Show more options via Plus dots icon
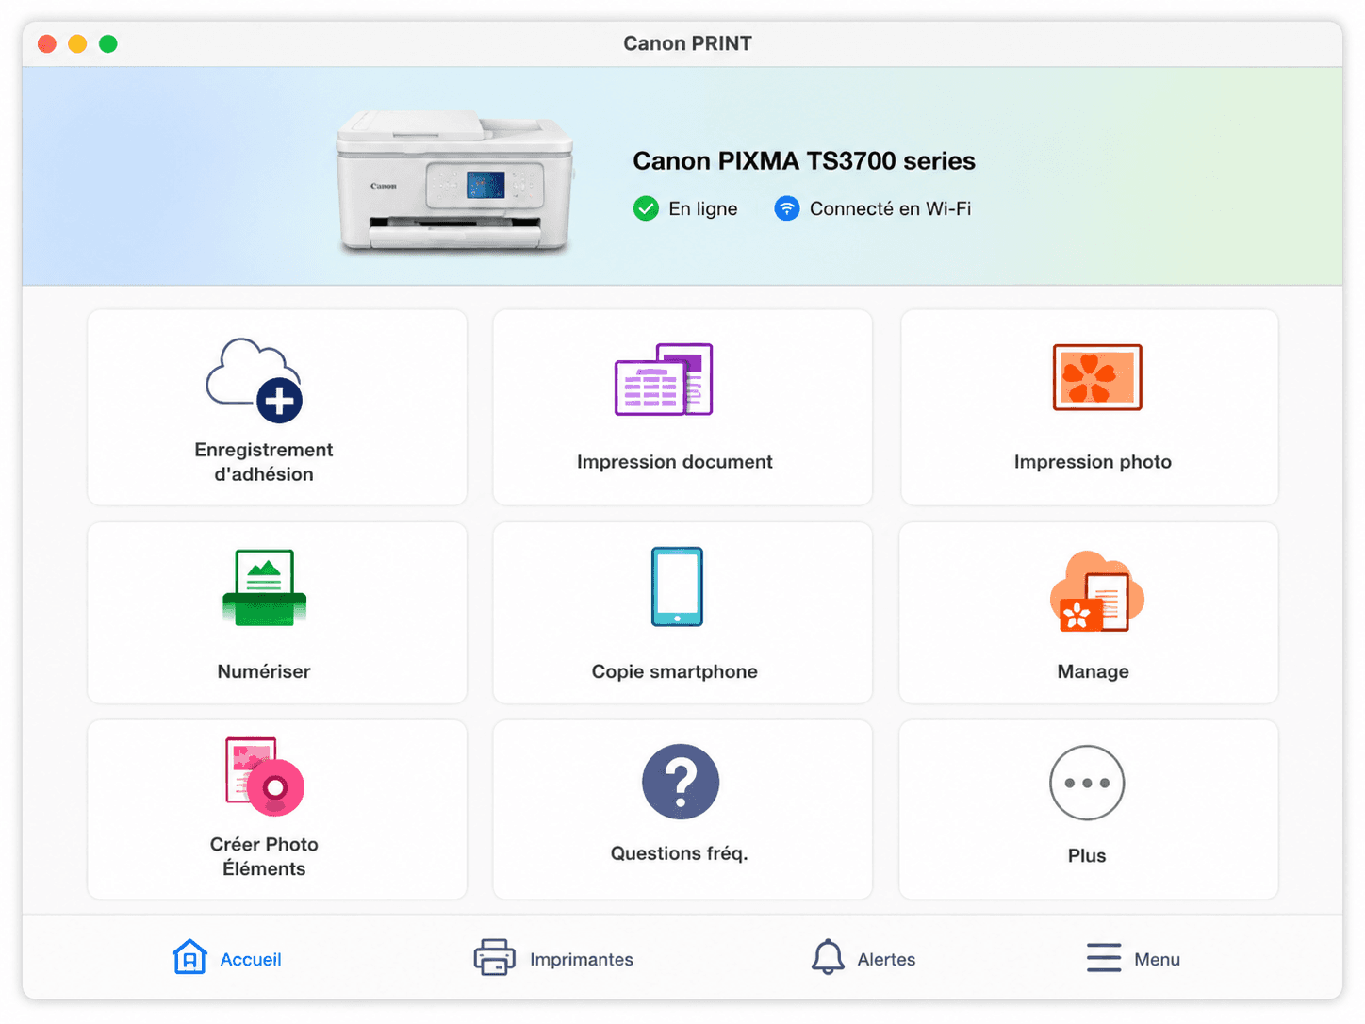 pos(1087,783)
